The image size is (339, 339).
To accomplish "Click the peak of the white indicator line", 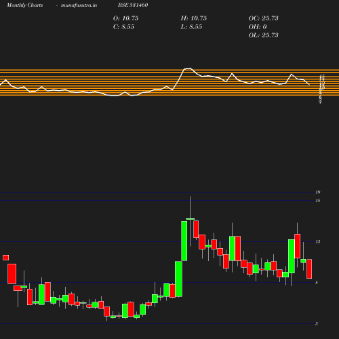I will click(190, 68).
